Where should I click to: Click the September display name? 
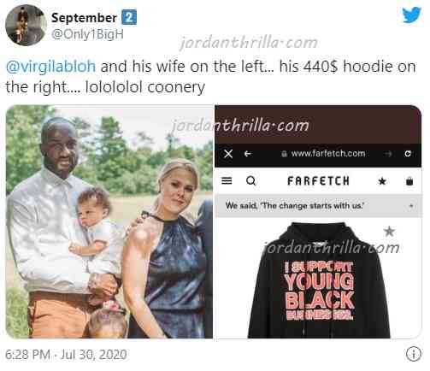[x=84, y=18]
